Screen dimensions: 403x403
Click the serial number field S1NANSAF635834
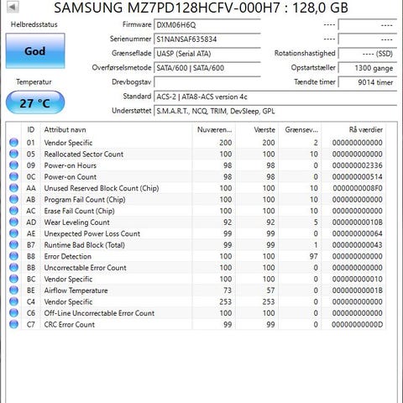tap(207, 39)
